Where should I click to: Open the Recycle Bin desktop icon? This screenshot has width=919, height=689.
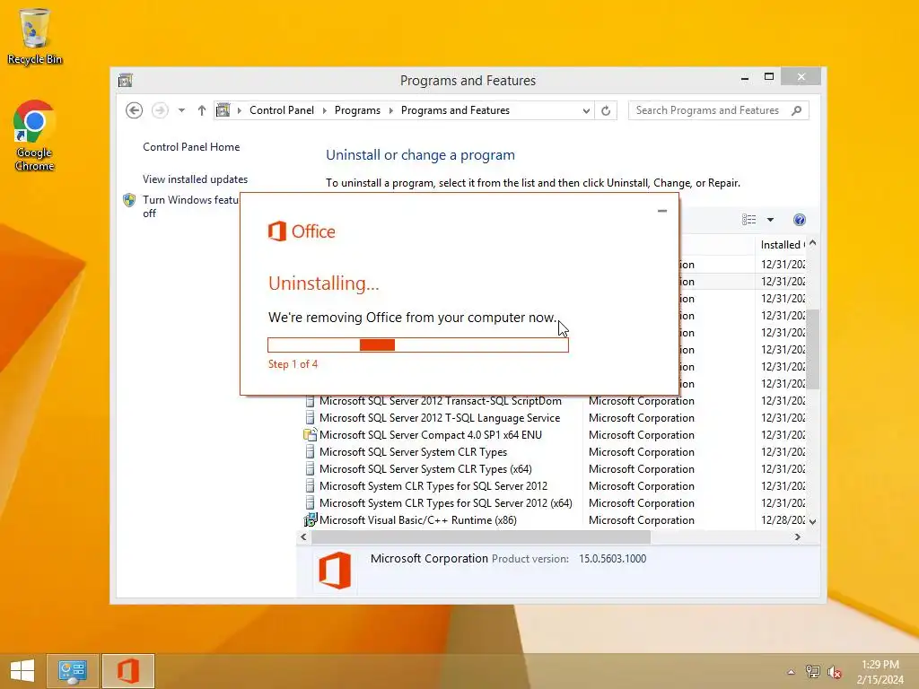35,36
